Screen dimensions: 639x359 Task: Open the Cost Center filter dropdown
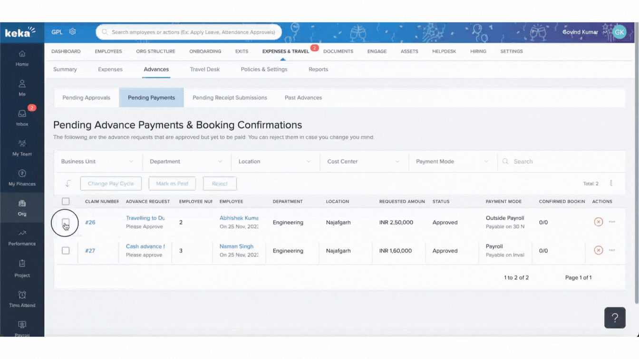tap(364, 161)
